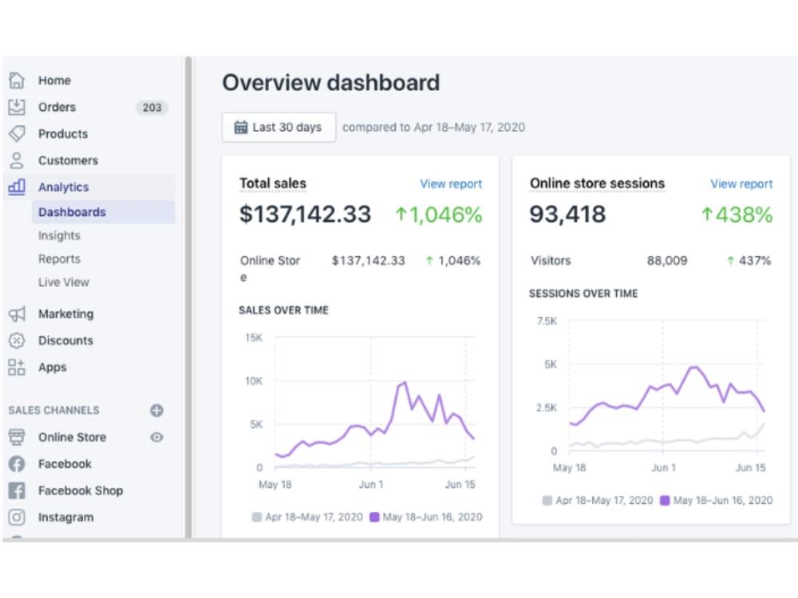Open Insights under Analytics

coord(59,235)
